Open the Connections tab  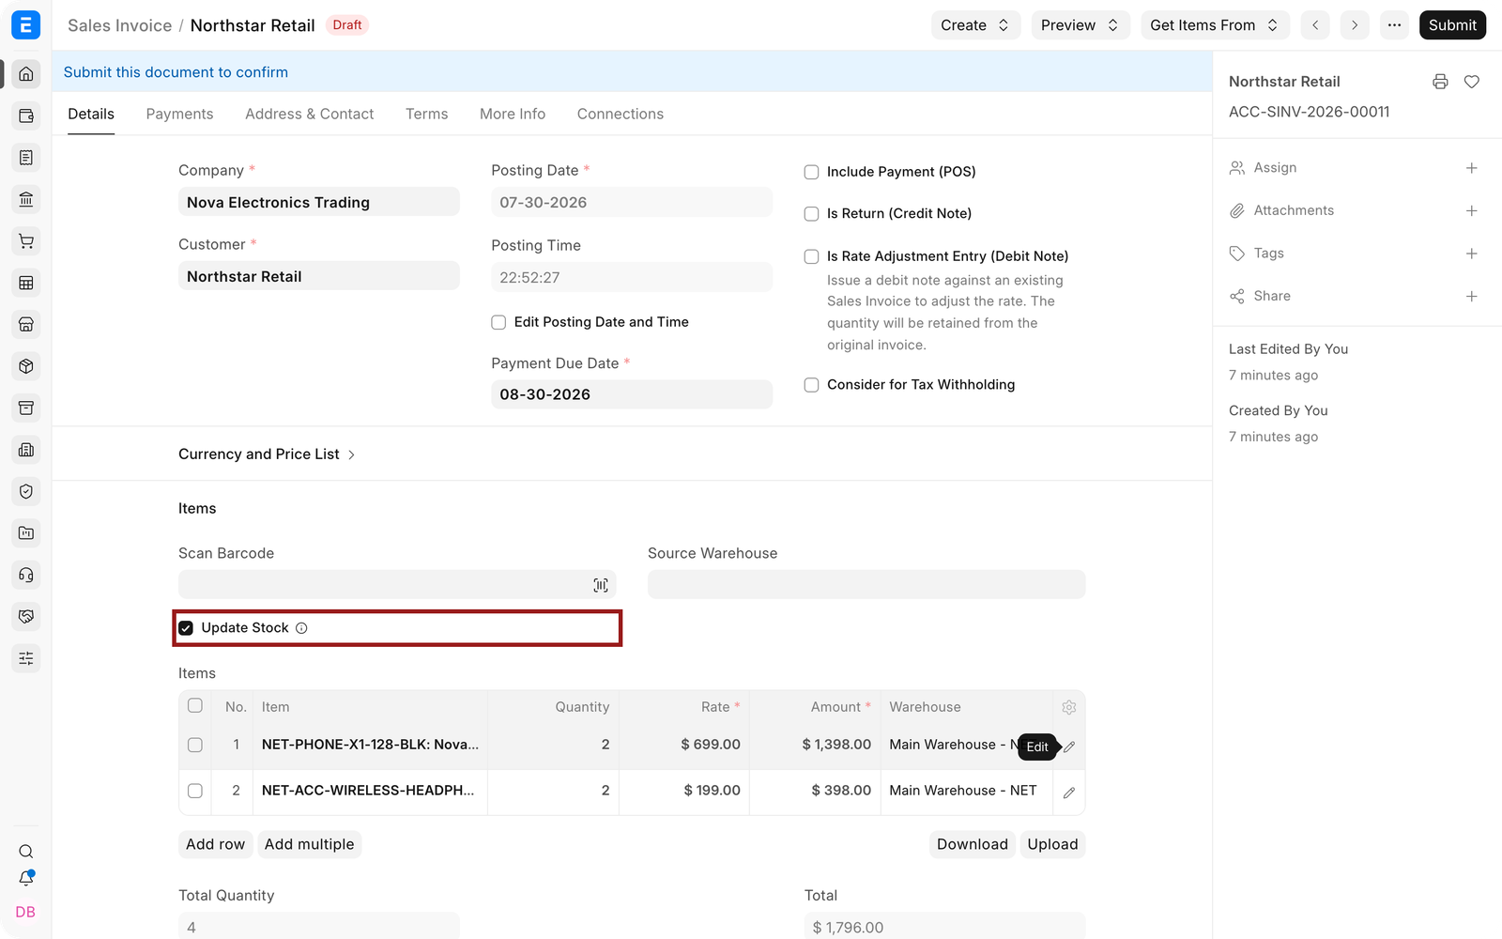(x=620, y=114)
